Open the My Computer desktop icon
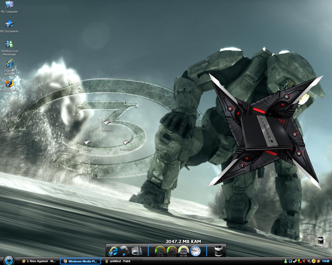This screenshot has width=332, height=265. (9, 7)
